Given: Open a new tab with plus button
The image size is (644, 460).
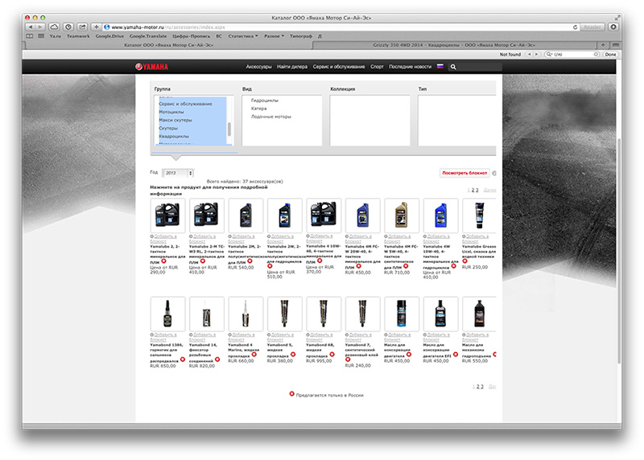Looking at the screenshot, I should coord(603,45).
